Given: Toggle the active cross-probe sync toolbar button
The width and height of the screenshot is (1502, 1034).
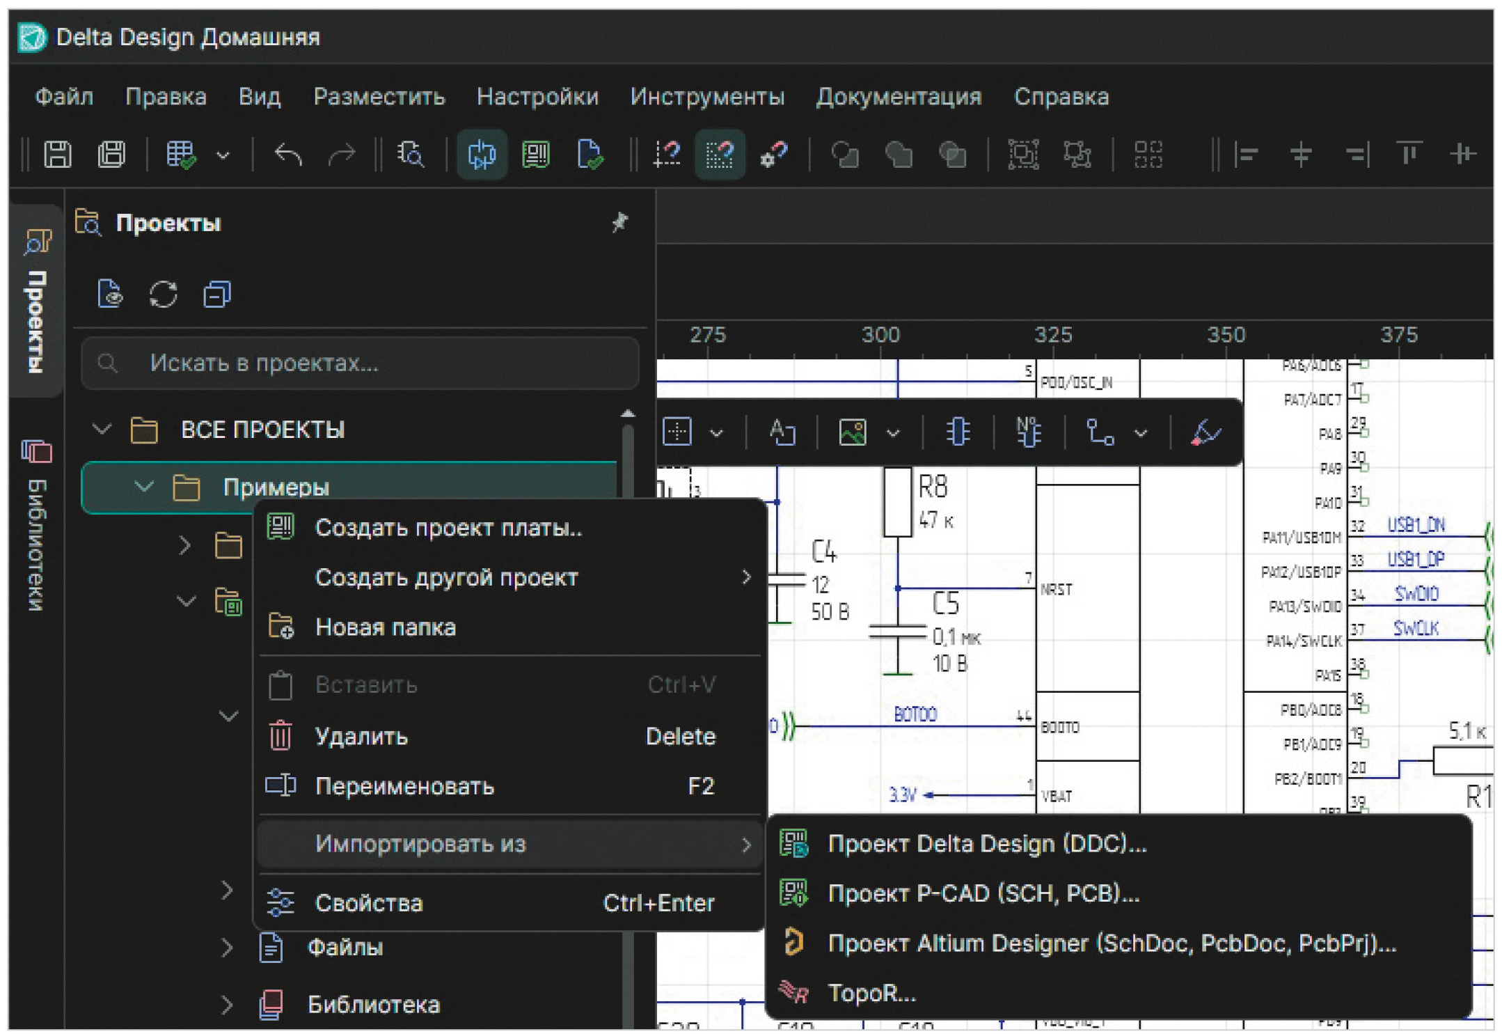Looking at the screenshot, I should pos(481,154).
